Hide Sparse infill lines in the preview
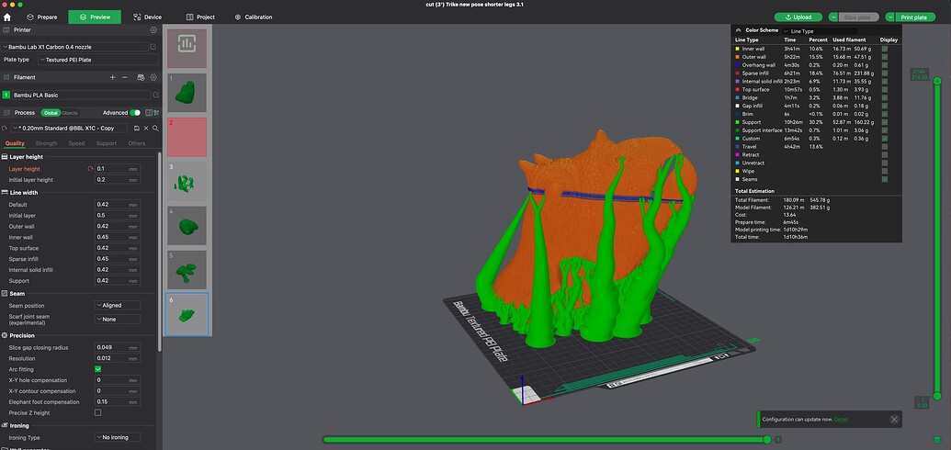951x450 pixels. pyautogui.click(x=884, y=73)
